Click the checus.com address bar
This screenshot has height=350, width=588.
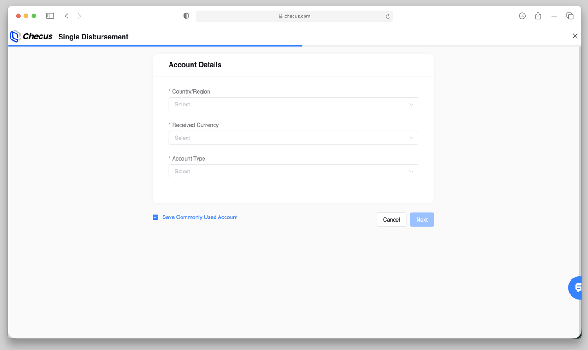tap(294, 16)
